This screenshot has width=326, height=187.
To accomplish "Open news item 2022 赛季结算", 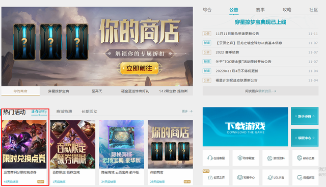I will pos(227,52).
